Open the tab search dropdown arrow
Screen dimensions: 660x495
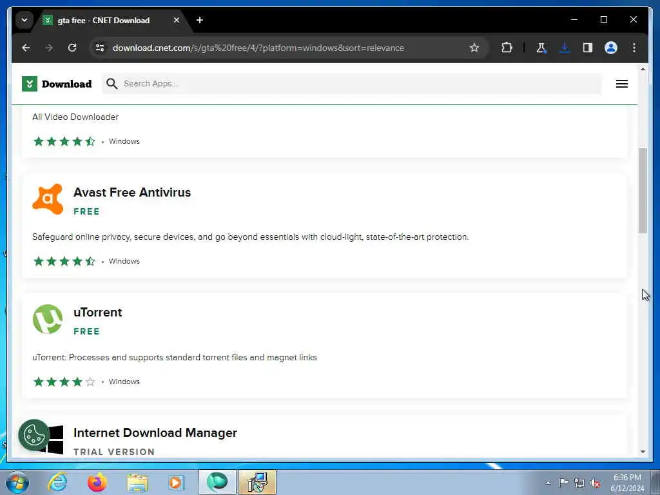tap(24, 20)
